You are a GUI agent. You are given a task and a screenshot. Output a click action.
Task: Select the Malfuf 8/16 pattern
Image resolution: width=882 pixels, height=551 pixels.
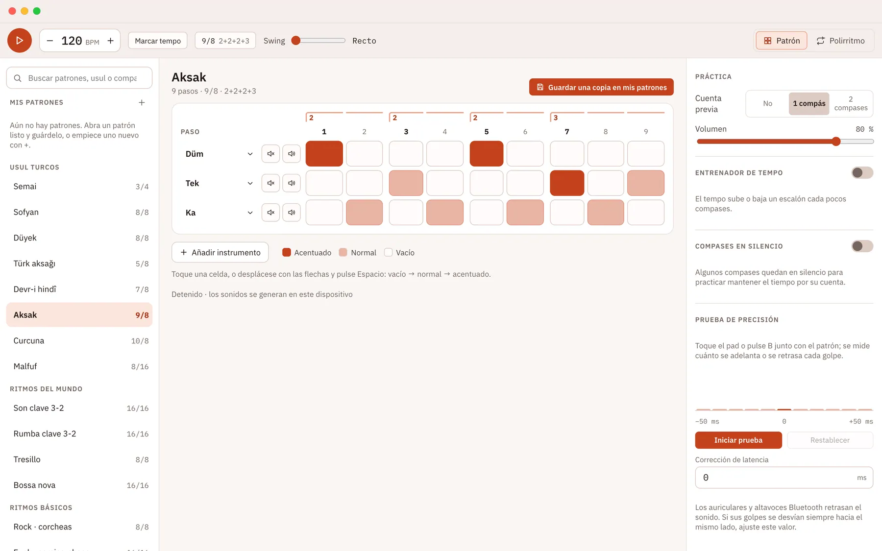(79, 366)
